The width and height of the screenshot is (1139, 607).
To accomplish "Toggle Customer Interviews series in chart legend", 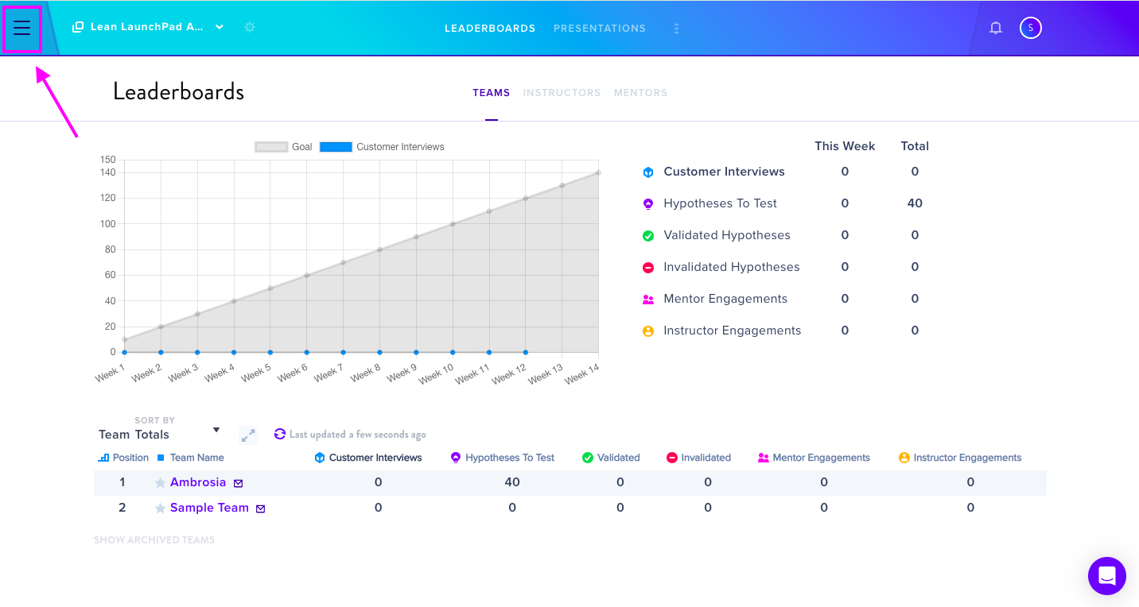I will [x=382, y=147].
